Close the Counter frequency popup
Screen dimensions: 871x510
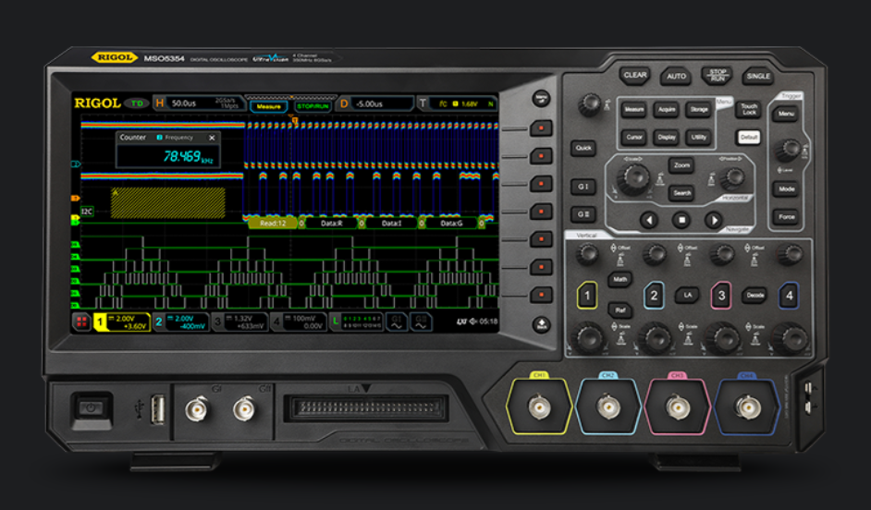(212, 138)
